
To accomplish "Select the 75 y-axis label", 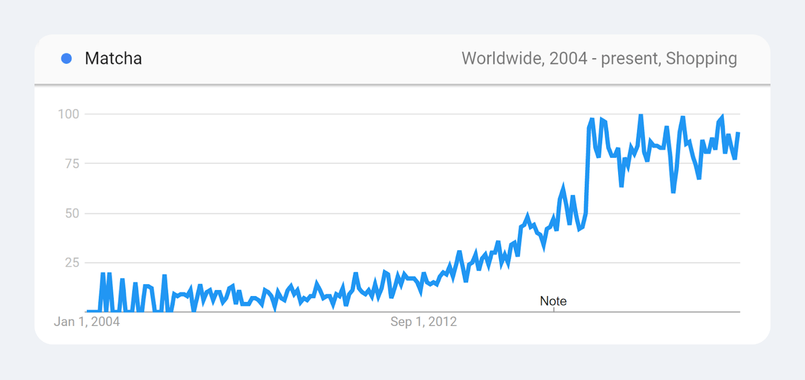I will point(71,164).
